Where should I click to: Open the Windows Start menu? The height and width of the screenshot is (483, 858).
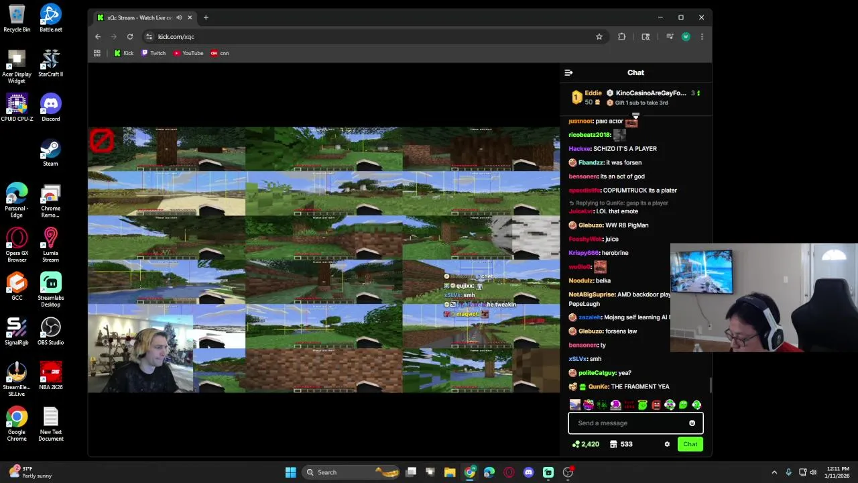[x=291, y=472]
